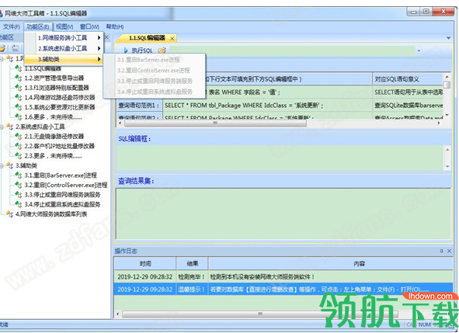This screenshot has height=333, width=459.
Task: Open the 文件(F) menu
Action: (11, 27)
